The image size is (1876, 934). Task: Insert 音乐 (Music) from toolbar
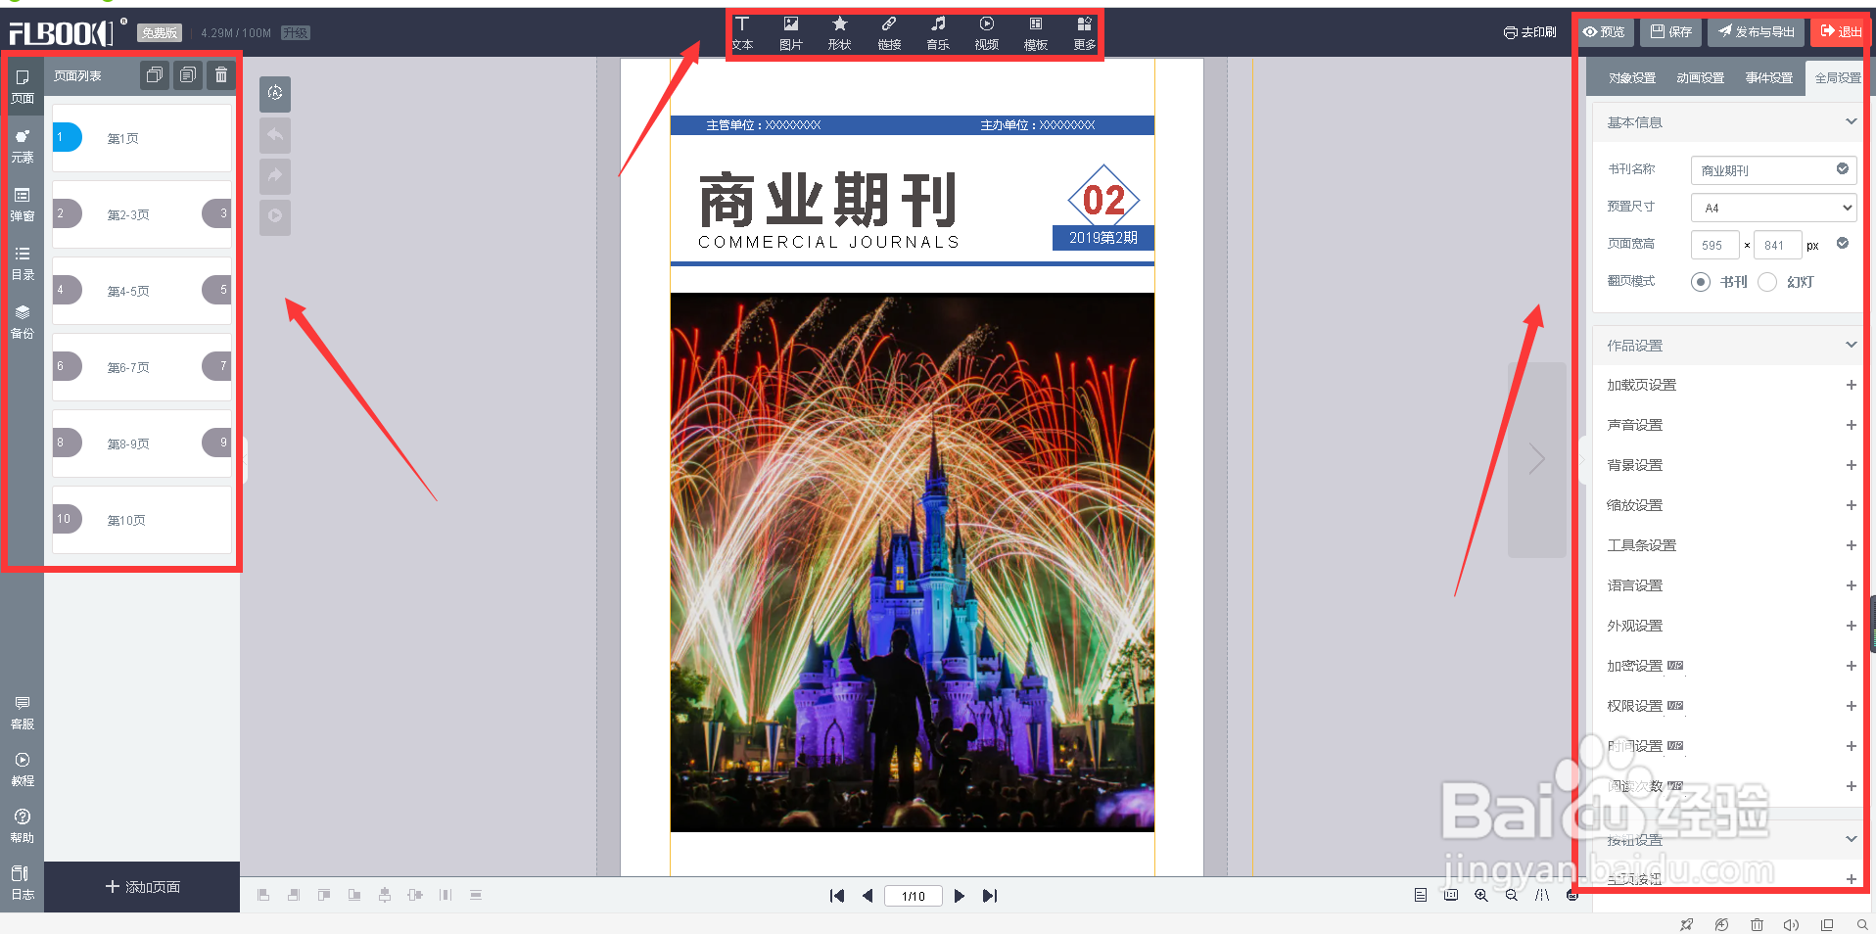click(938, 33)
